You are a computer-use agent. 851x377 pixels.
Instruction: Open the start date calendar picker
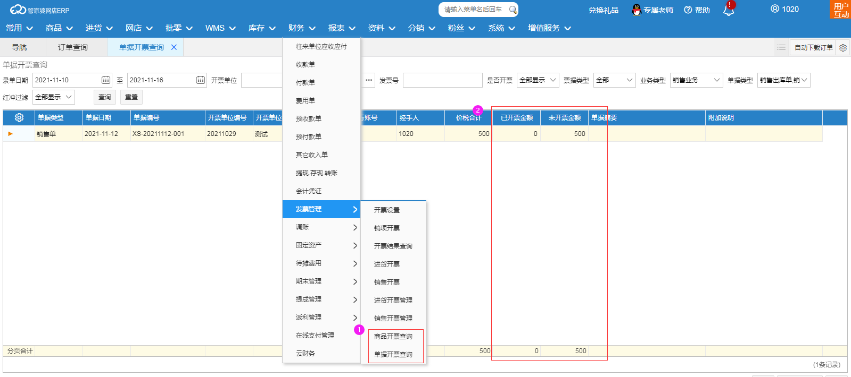pos(106,80)
